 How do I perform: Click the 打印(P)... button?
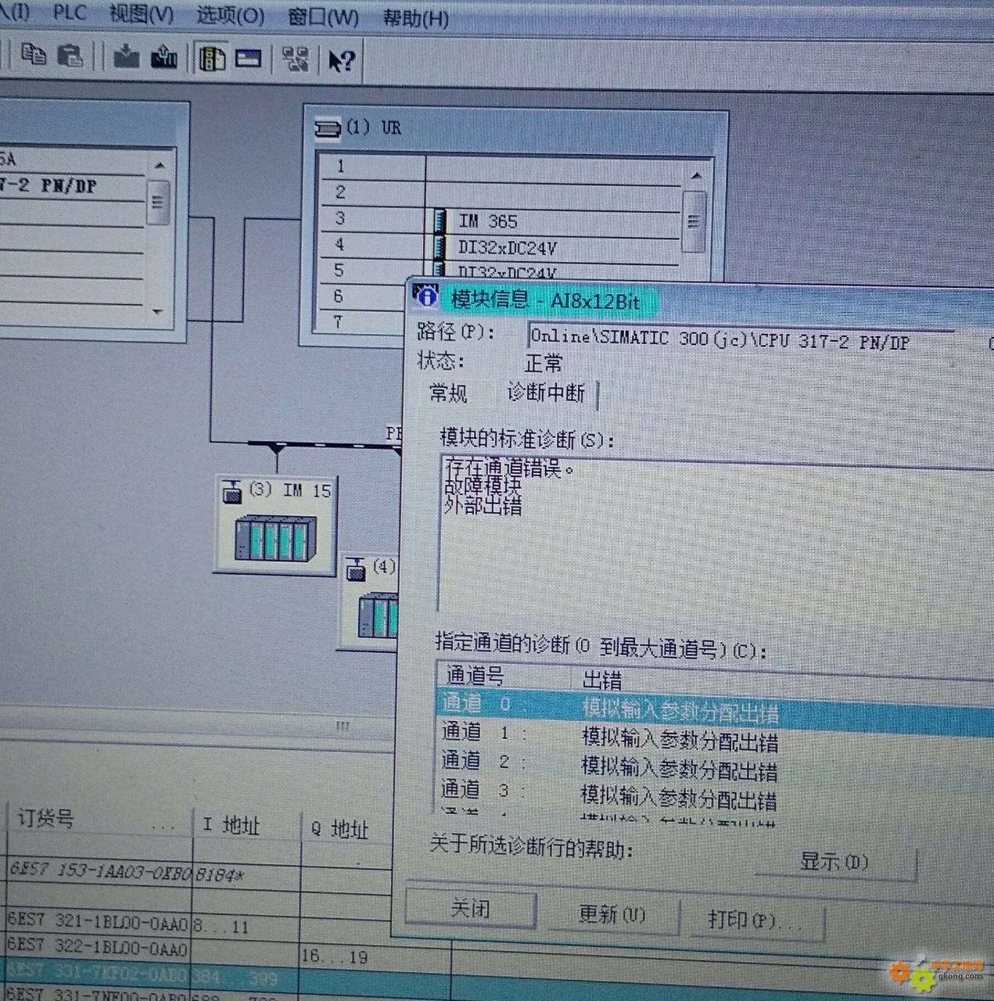click(x=755, y=920)
